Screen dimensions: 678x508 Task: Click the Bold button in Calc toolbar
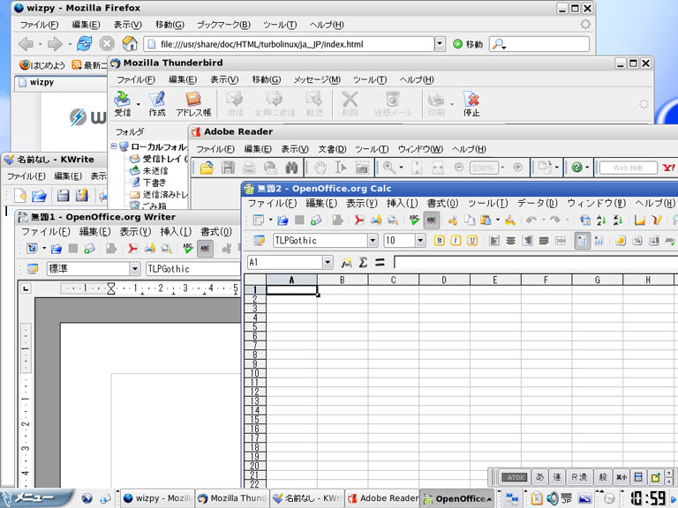(439, 240)
